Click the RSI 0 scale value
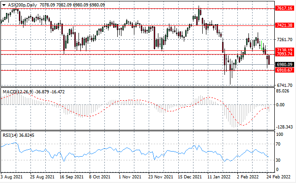This screenshot has height=183, width=296. (277, 170)
